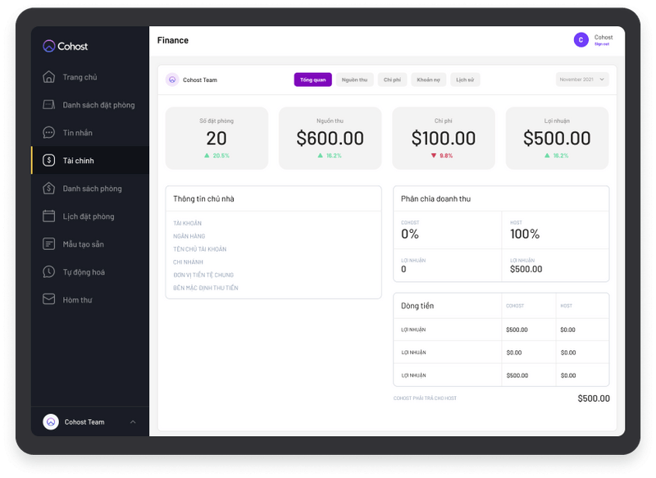Click Danh sách đặt phòng booking list icon
This screenshot has height=478, width=656.
pyautogui.click(x=49, y=105)
